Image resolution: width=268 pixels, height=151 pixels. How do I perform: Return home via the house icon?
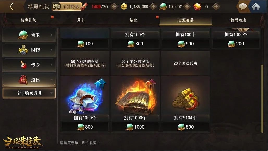256,6
